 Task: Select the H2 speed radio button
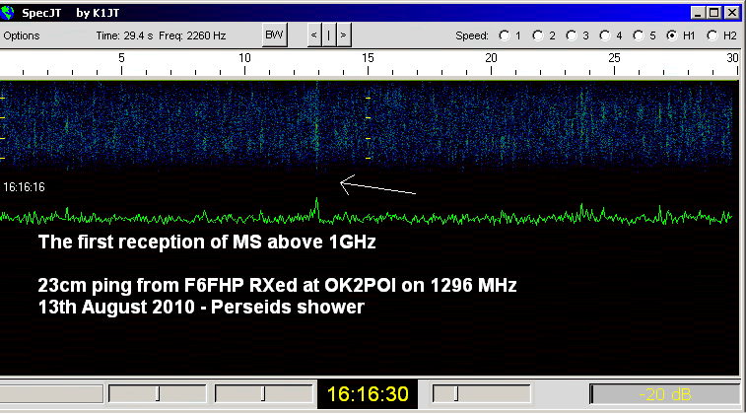tap(712, 35)
